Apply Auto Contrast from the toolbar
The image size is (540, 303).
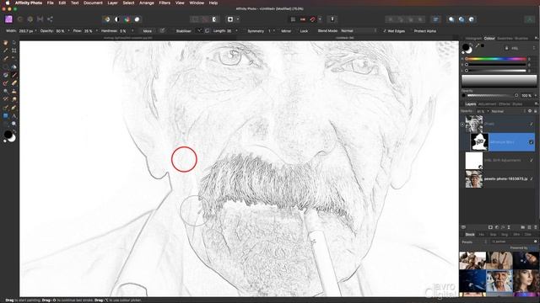(x=117, y=19)
